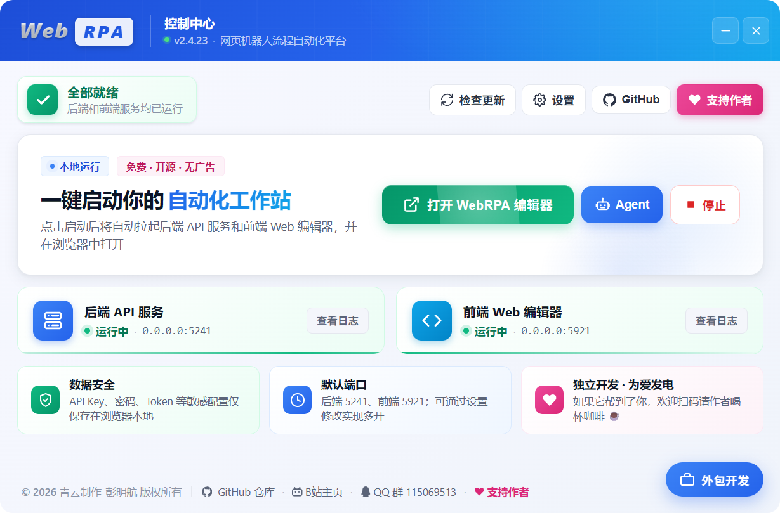Click the robot icon on the Agent button
Screen dimensions: 780x513
coord(602,204)
